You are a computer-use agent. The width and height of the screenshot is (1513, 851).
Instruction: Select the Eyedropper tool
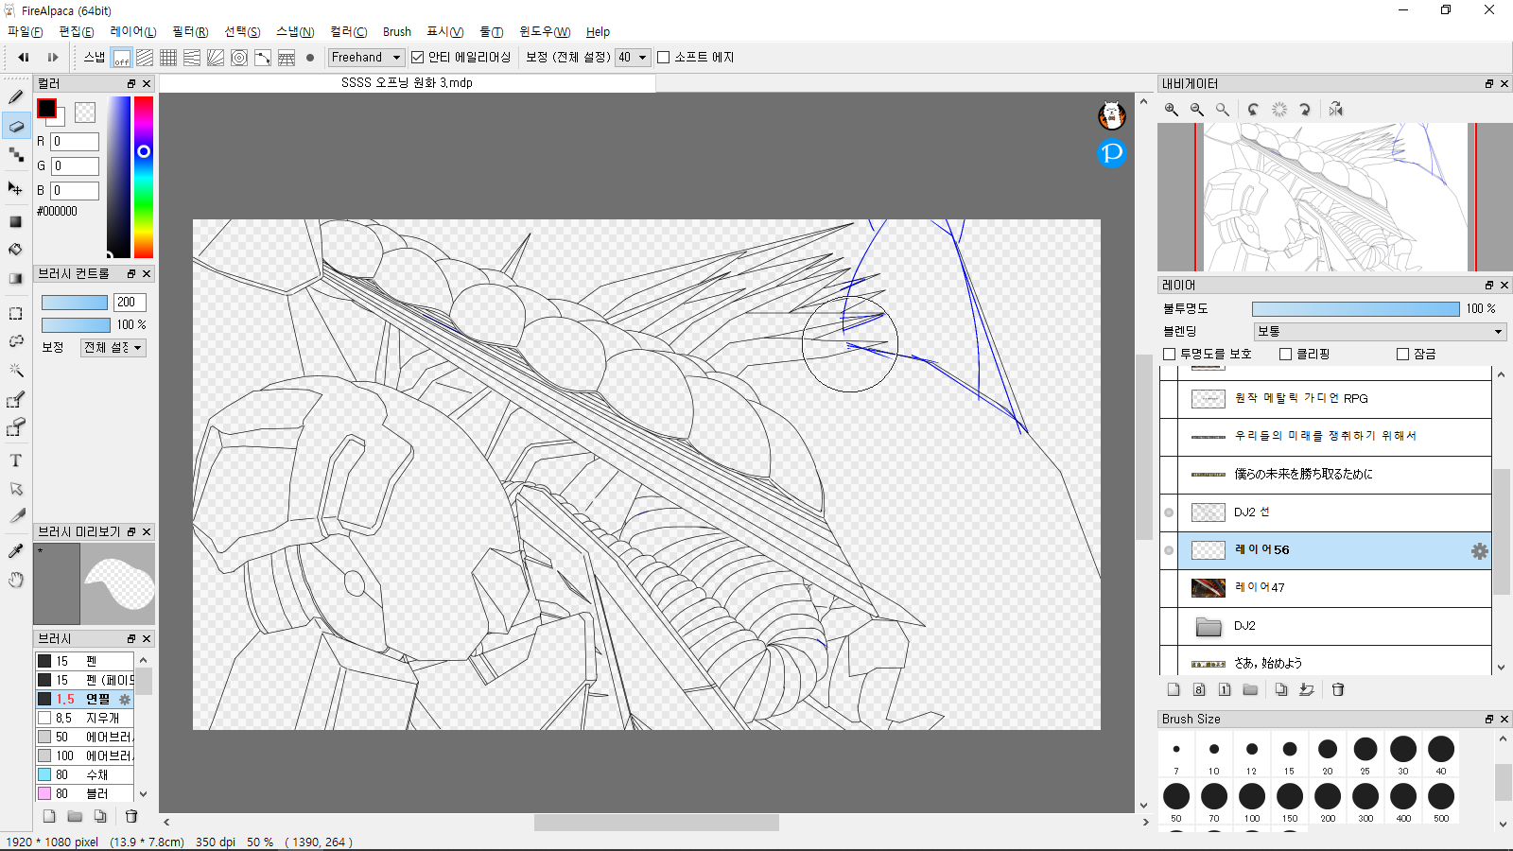click(16, 551)
